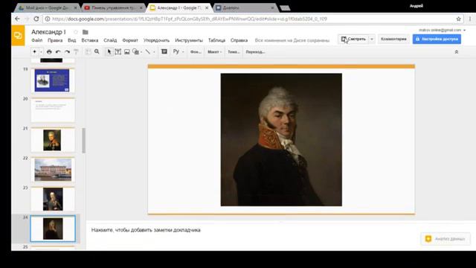Redo the last action
The width and height of the screenshot is (476, 268).
(x=67, y=52)
